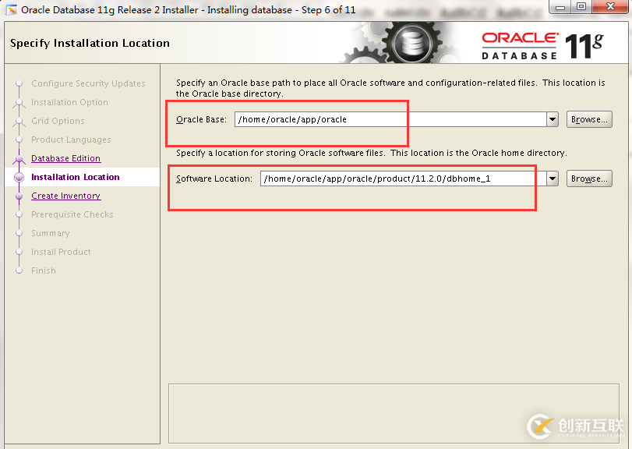Browse for the Software Location directory

[589, 179]
